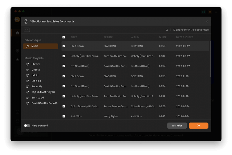Viewport: 232px width, 155px height.
Task: Click the search magnifier icon
Action: tap(167, 30)
